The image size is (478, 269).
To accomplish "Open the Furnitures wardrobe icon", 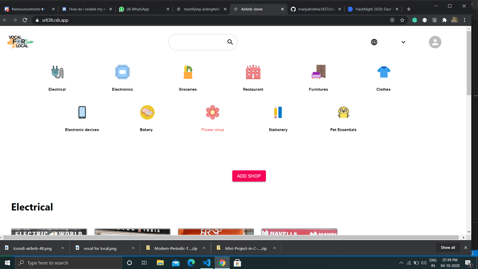I will [318, 72].
